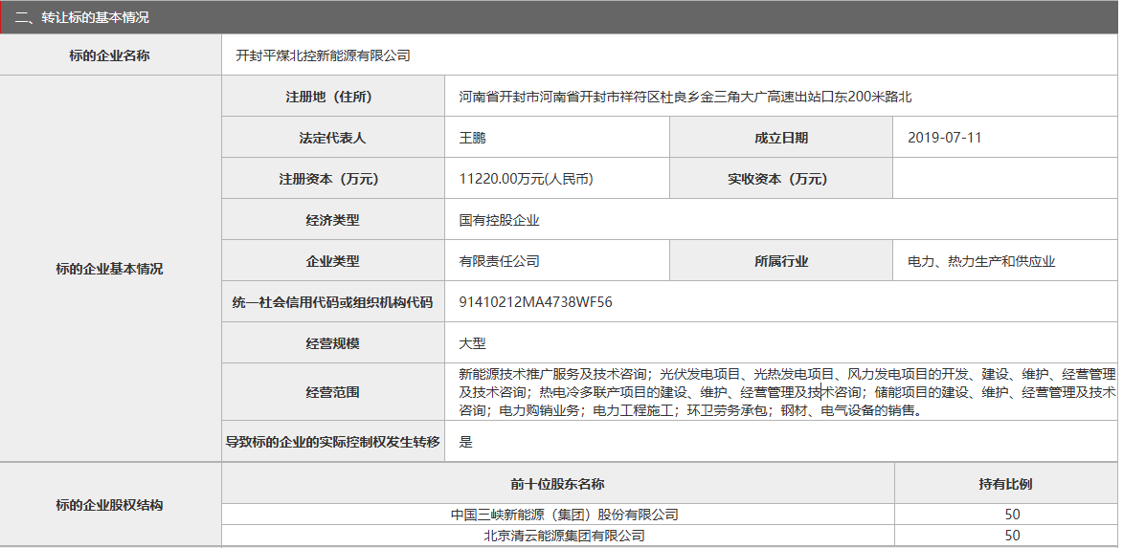Click the 前十位股东名称 column header
The height and width of the screenshot is (548, 1123).
point(557,484)
